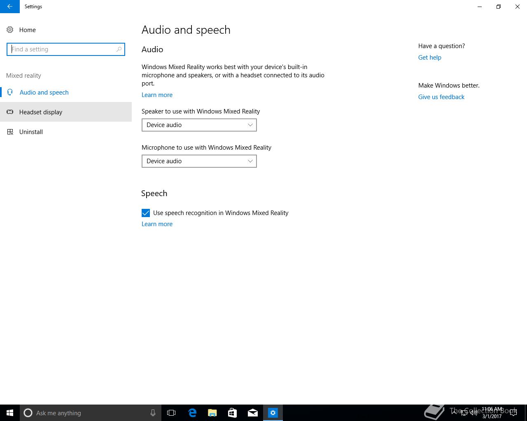Open Task View from taskbar
The image size is (527, 421).
171,413
